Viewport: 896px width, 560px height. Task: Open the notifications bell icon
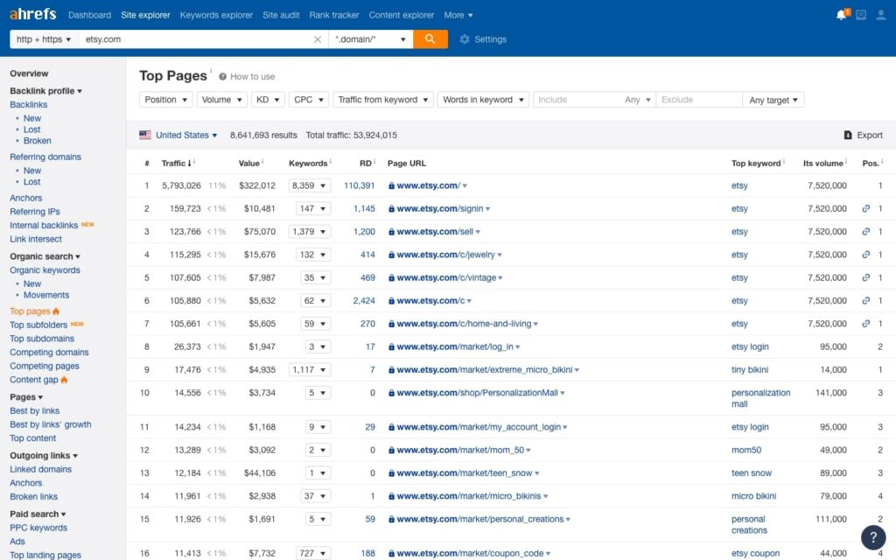pyautogui.click(x=841, y=15)
